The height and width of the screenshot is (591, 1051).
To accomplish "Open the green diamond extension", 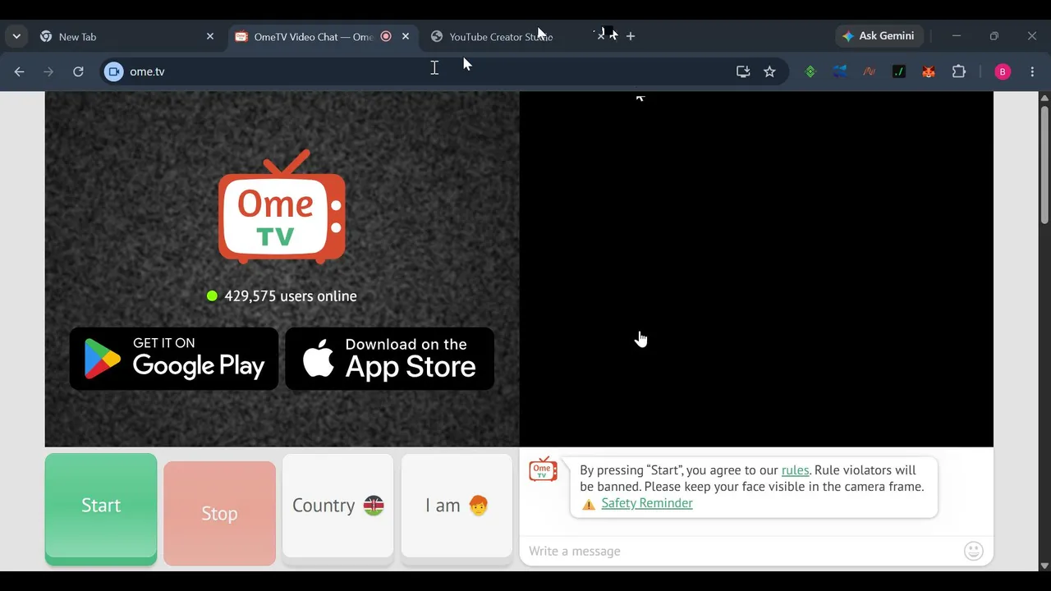I will pos(810,71).
